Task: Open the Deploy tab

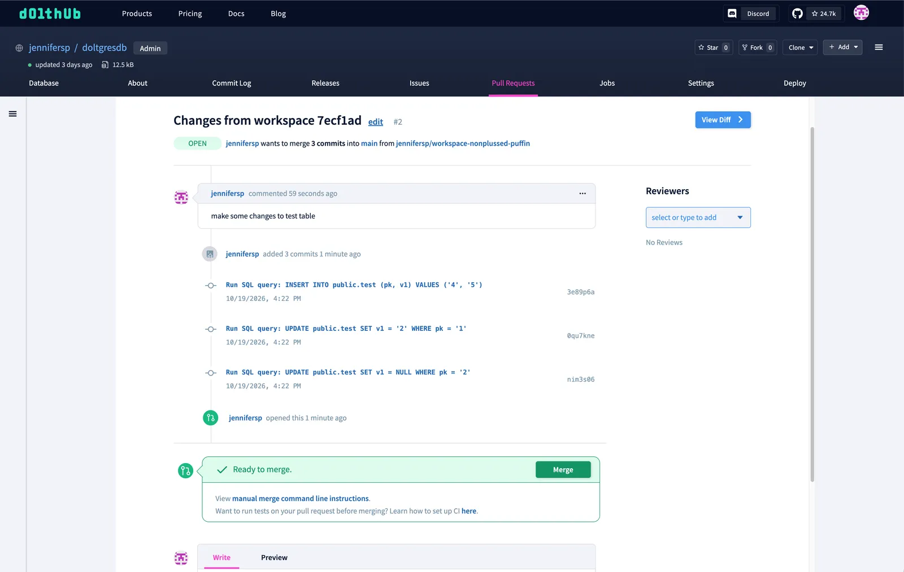Action: 794,83
